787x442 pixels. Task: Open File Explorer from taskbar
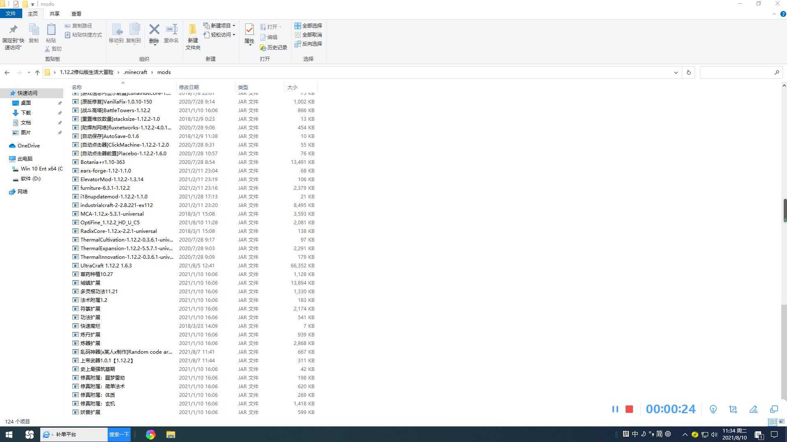coord(170,434)
